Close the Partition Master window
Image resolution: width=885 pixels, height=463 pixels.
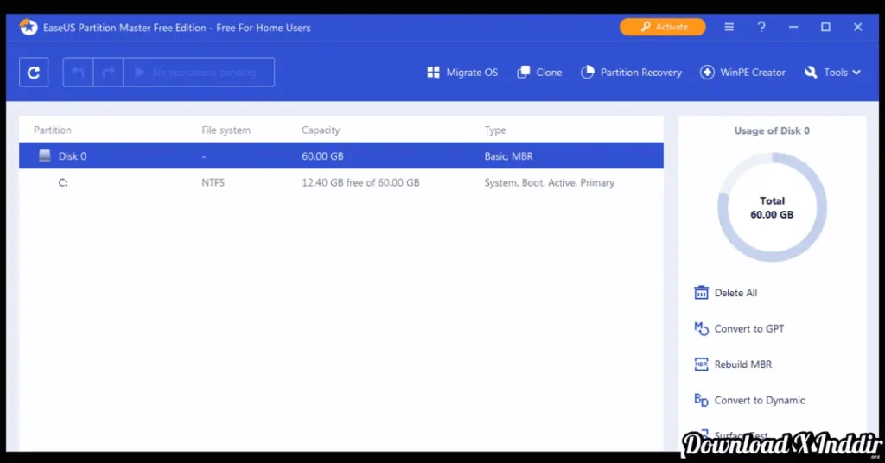pyautogui.click(x=858, y=27)
